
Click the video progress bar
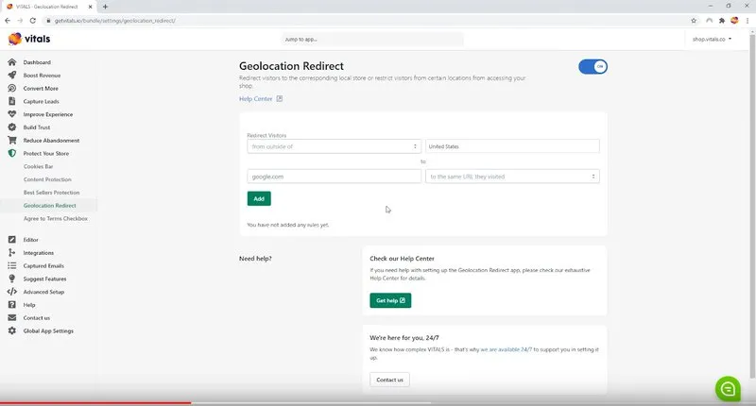click(x=378, y=402)
